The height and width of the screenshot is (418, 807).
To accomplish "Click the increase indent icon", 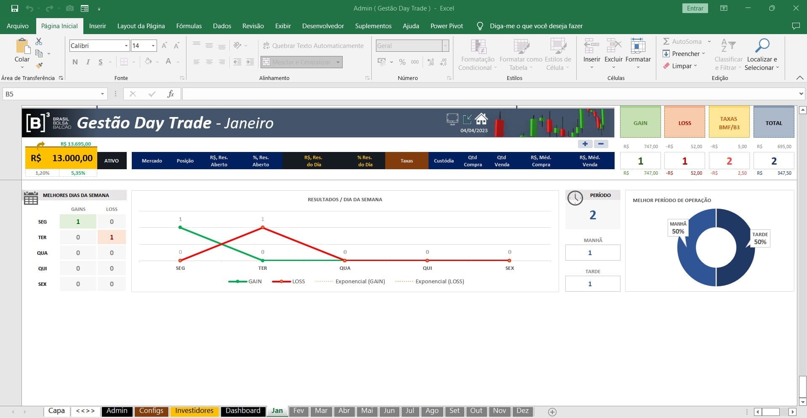I will (x=250, y=62).
